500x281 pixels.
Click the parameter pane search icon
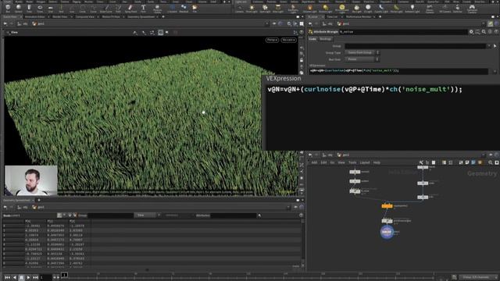(x=484, y=31)
